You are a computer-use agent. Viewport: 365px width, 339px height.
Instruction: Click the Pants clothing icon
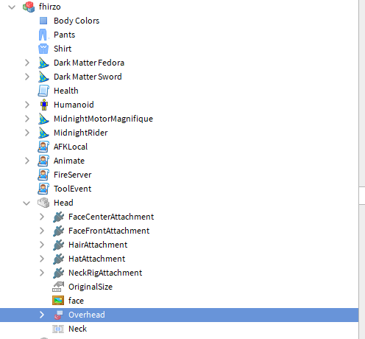[x=43, y=35]
